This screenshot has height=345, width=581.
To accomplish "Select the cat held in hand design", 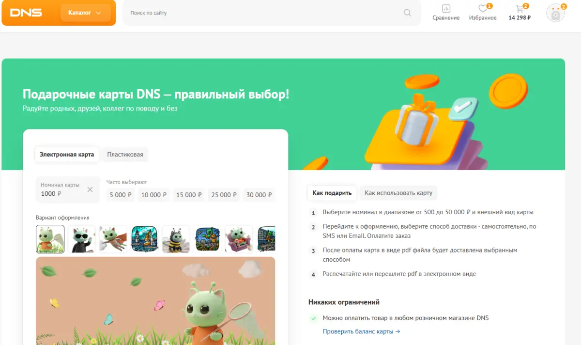I will click(x=113, y=239).
